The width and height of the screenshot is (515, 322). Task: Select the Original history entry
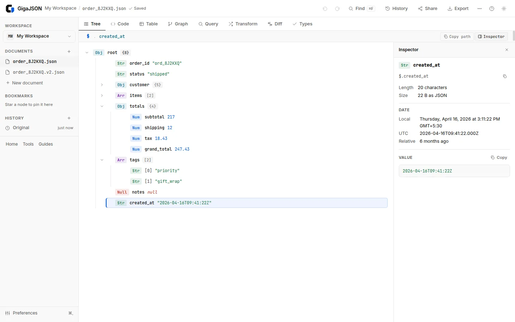point(39,128)
